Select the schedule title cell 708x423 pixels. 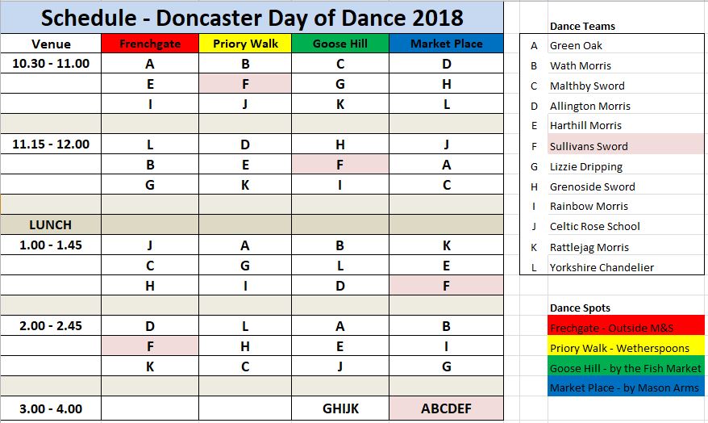(x=252, y=17)
